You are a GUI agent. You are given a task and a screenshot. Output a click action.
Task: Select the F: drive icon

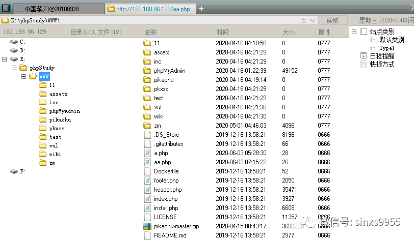[14, 171]
